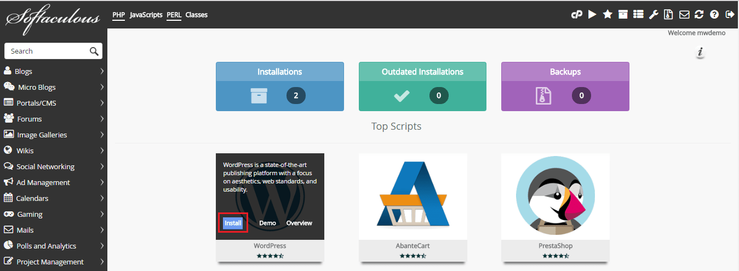739x271 pixels.
Task: Click the round info 'i' icon
Action: (700, 53)
